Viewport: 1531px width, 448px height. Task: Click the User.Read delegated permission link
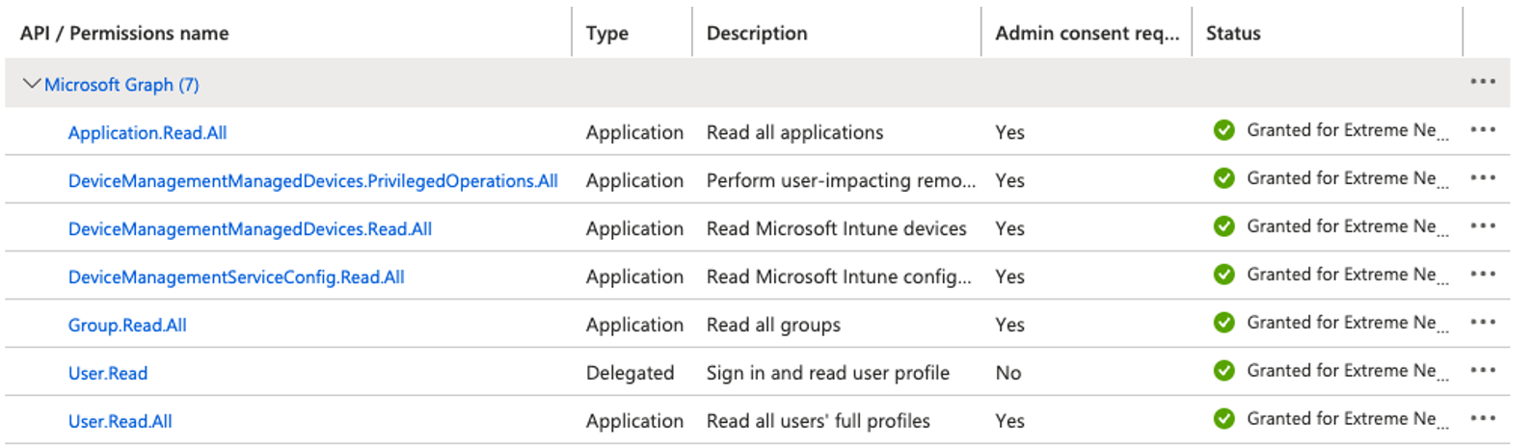108,374
